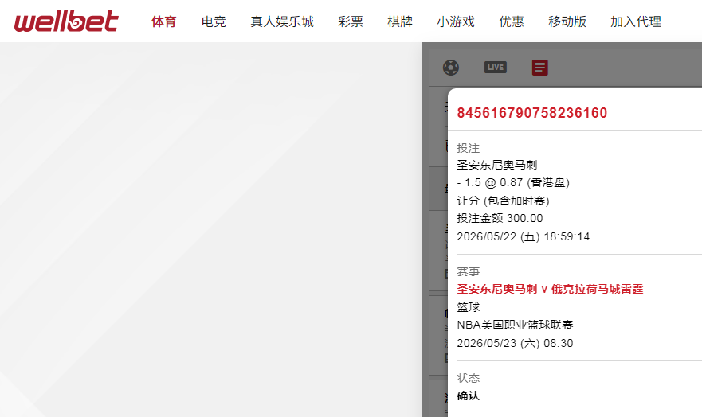The height and width of the screenshot is (417, 702).
Task: Open the sports ball icon tab
Action: tap(451, 68)
